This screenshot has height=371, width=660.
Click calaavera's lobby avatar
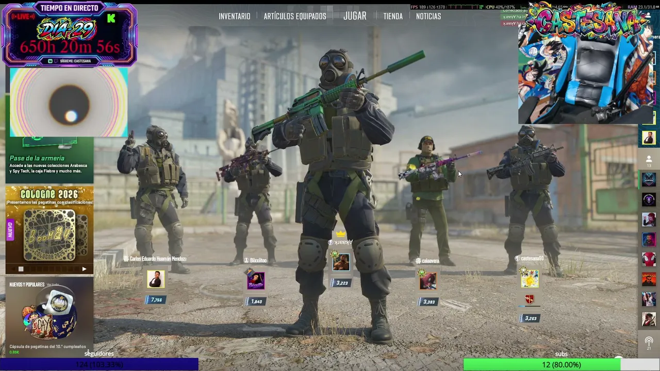pyautogui.click(x=428, y=281)
